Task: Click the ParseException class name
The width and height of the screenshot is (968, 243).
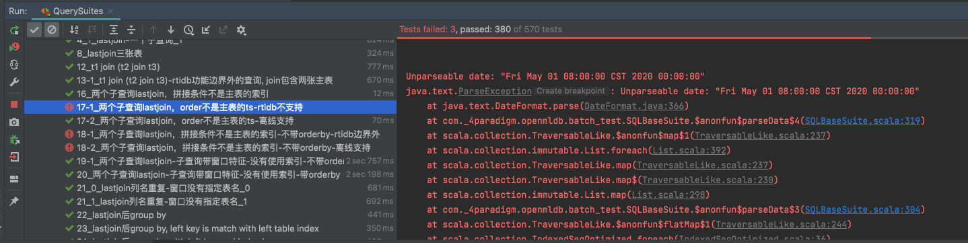Action: click(x=495, y=91)
